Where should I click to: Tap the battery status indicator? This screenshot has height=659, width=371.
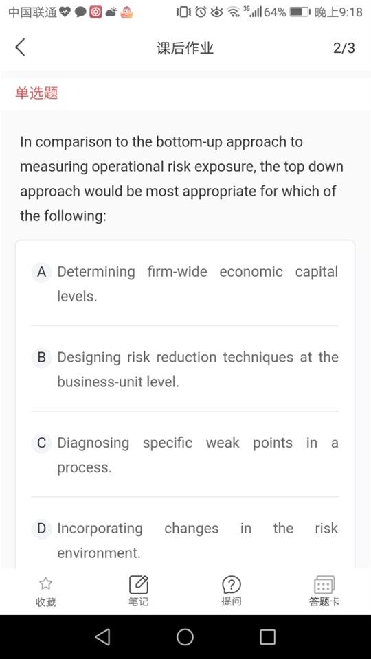[x=300, y=12]
